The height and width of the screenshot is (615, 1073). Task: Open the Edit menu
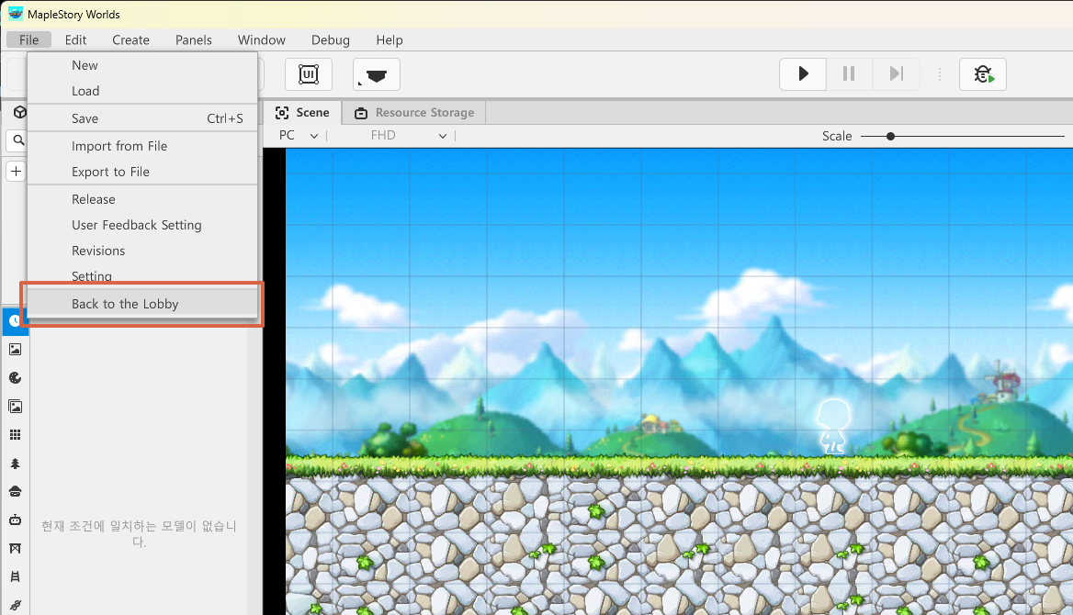(75, 39)
